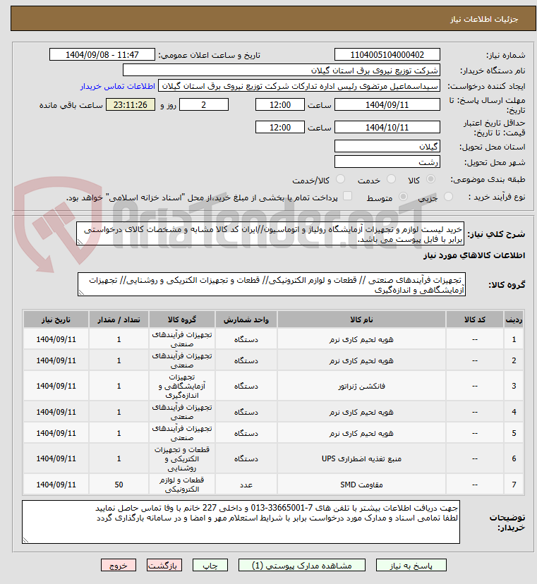The height and width of the screenshot is (584, 537).
Task: Click the خروج exit button
Action: (x=119, y=566)
